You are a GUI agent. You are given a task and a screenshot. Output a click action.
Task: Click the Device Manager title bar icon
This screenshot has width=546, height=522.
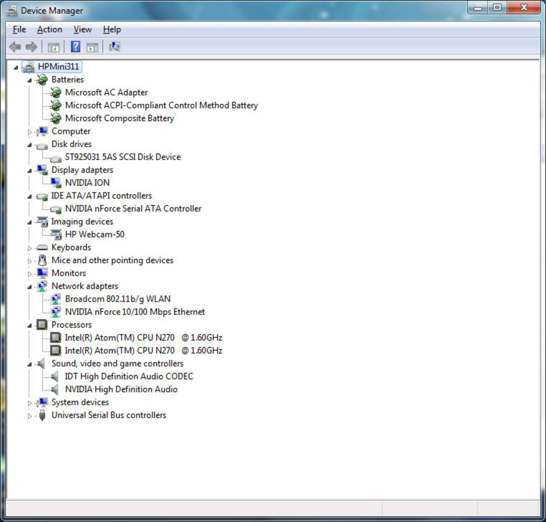tap(12, 11)
